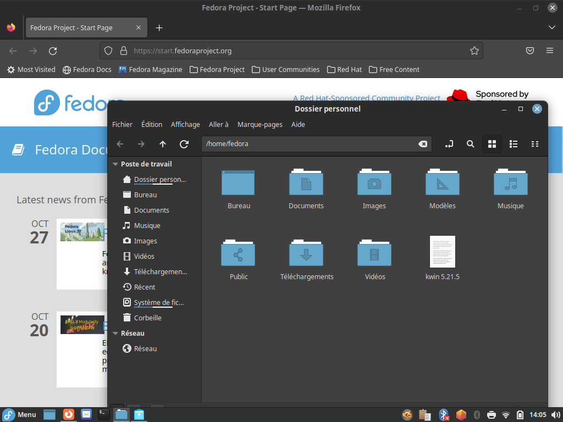Reload the Firefox page

tap(53, 51)
